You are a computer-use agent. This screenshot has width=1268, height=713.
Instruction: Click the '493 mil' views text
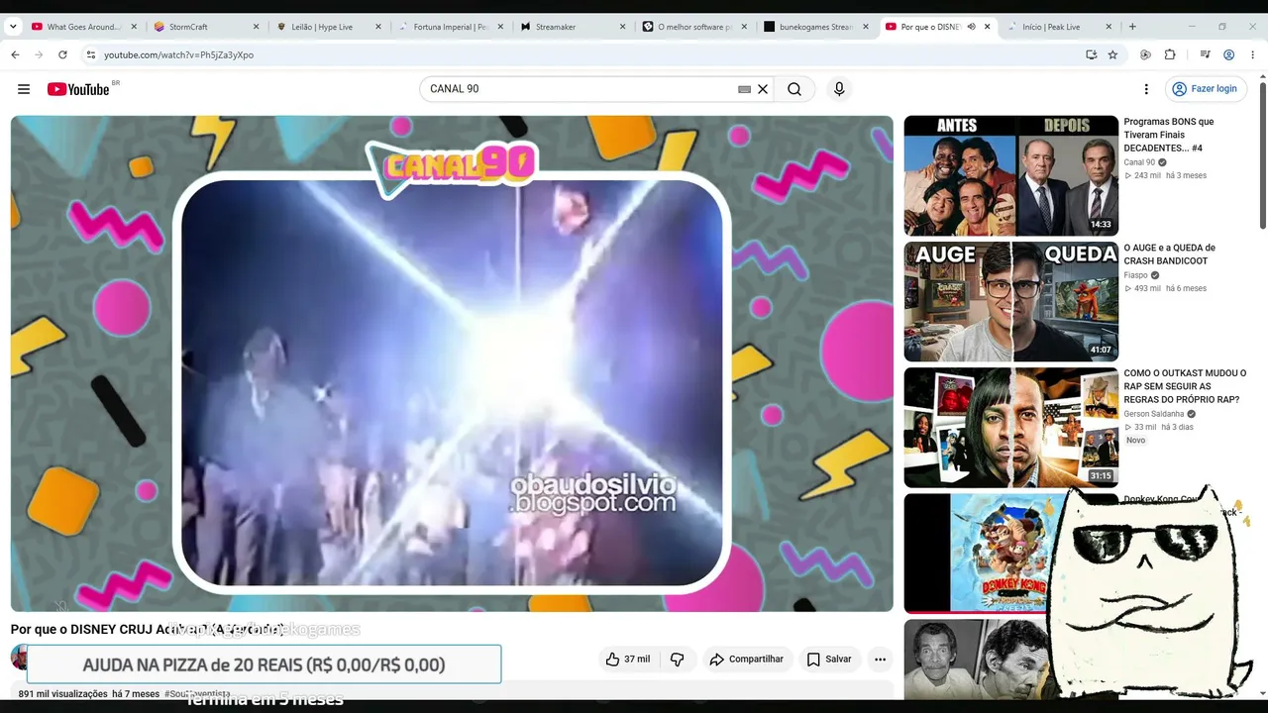[1147, 288]
